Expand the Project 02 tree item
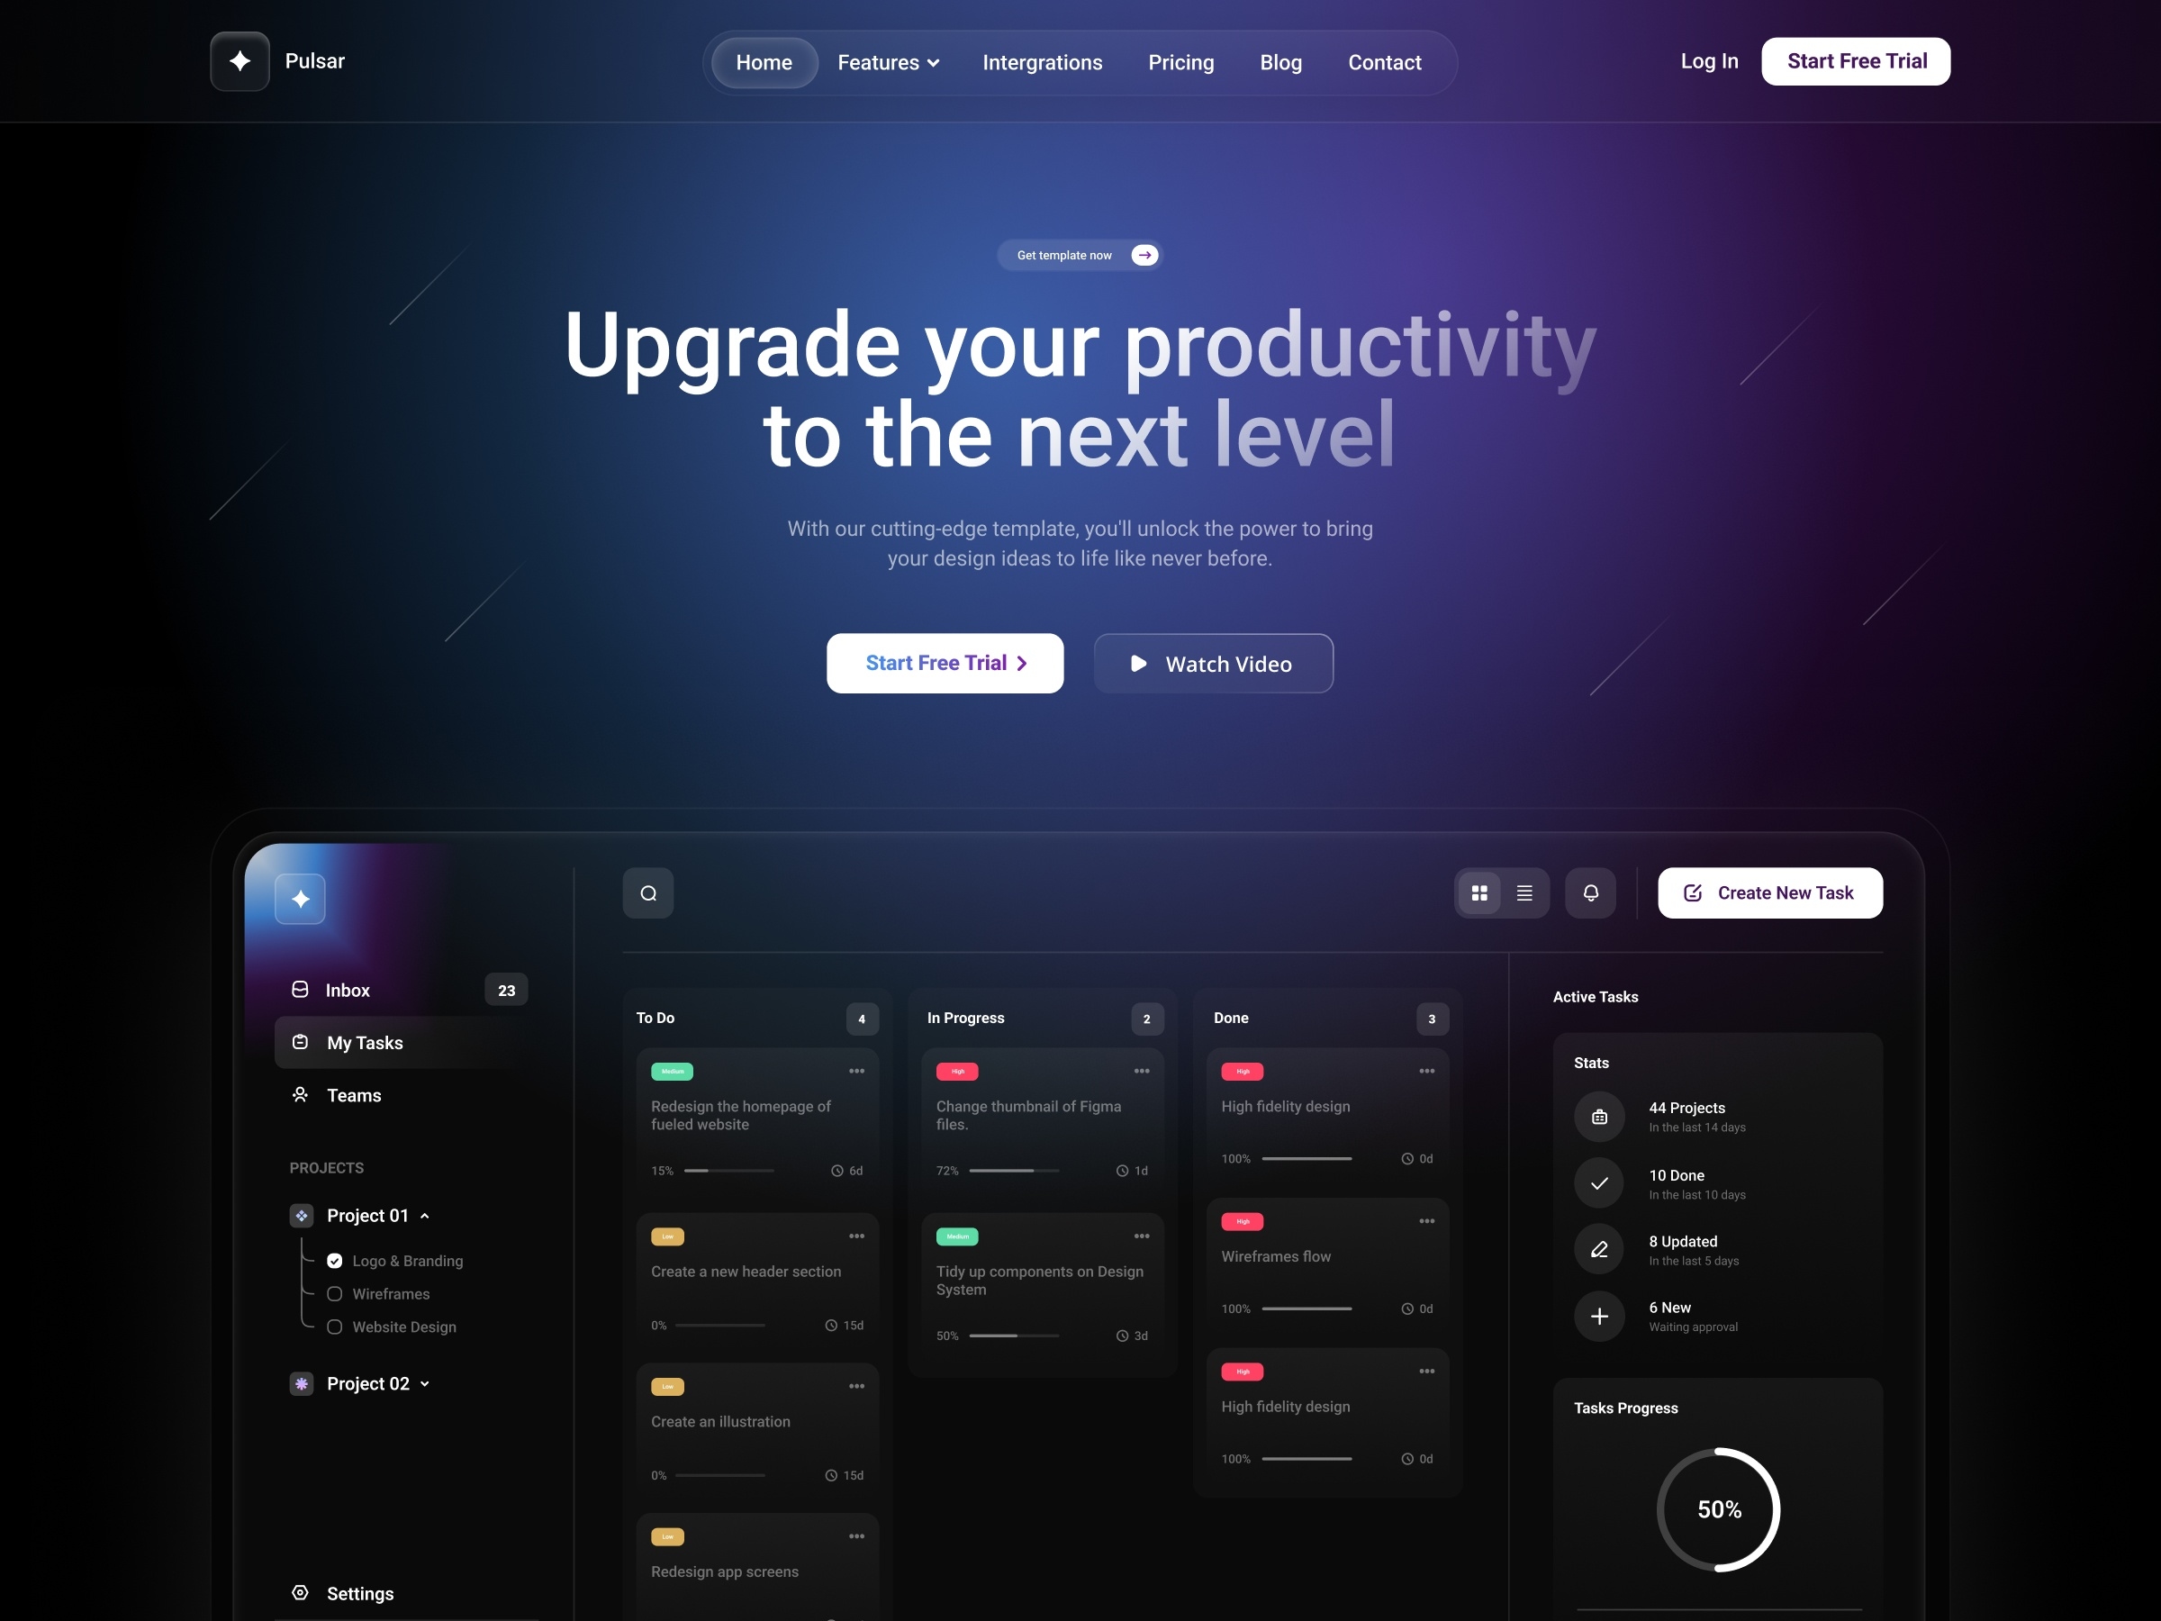The width and height of the screenshot is (2161, 1621). coord(429,1382)
